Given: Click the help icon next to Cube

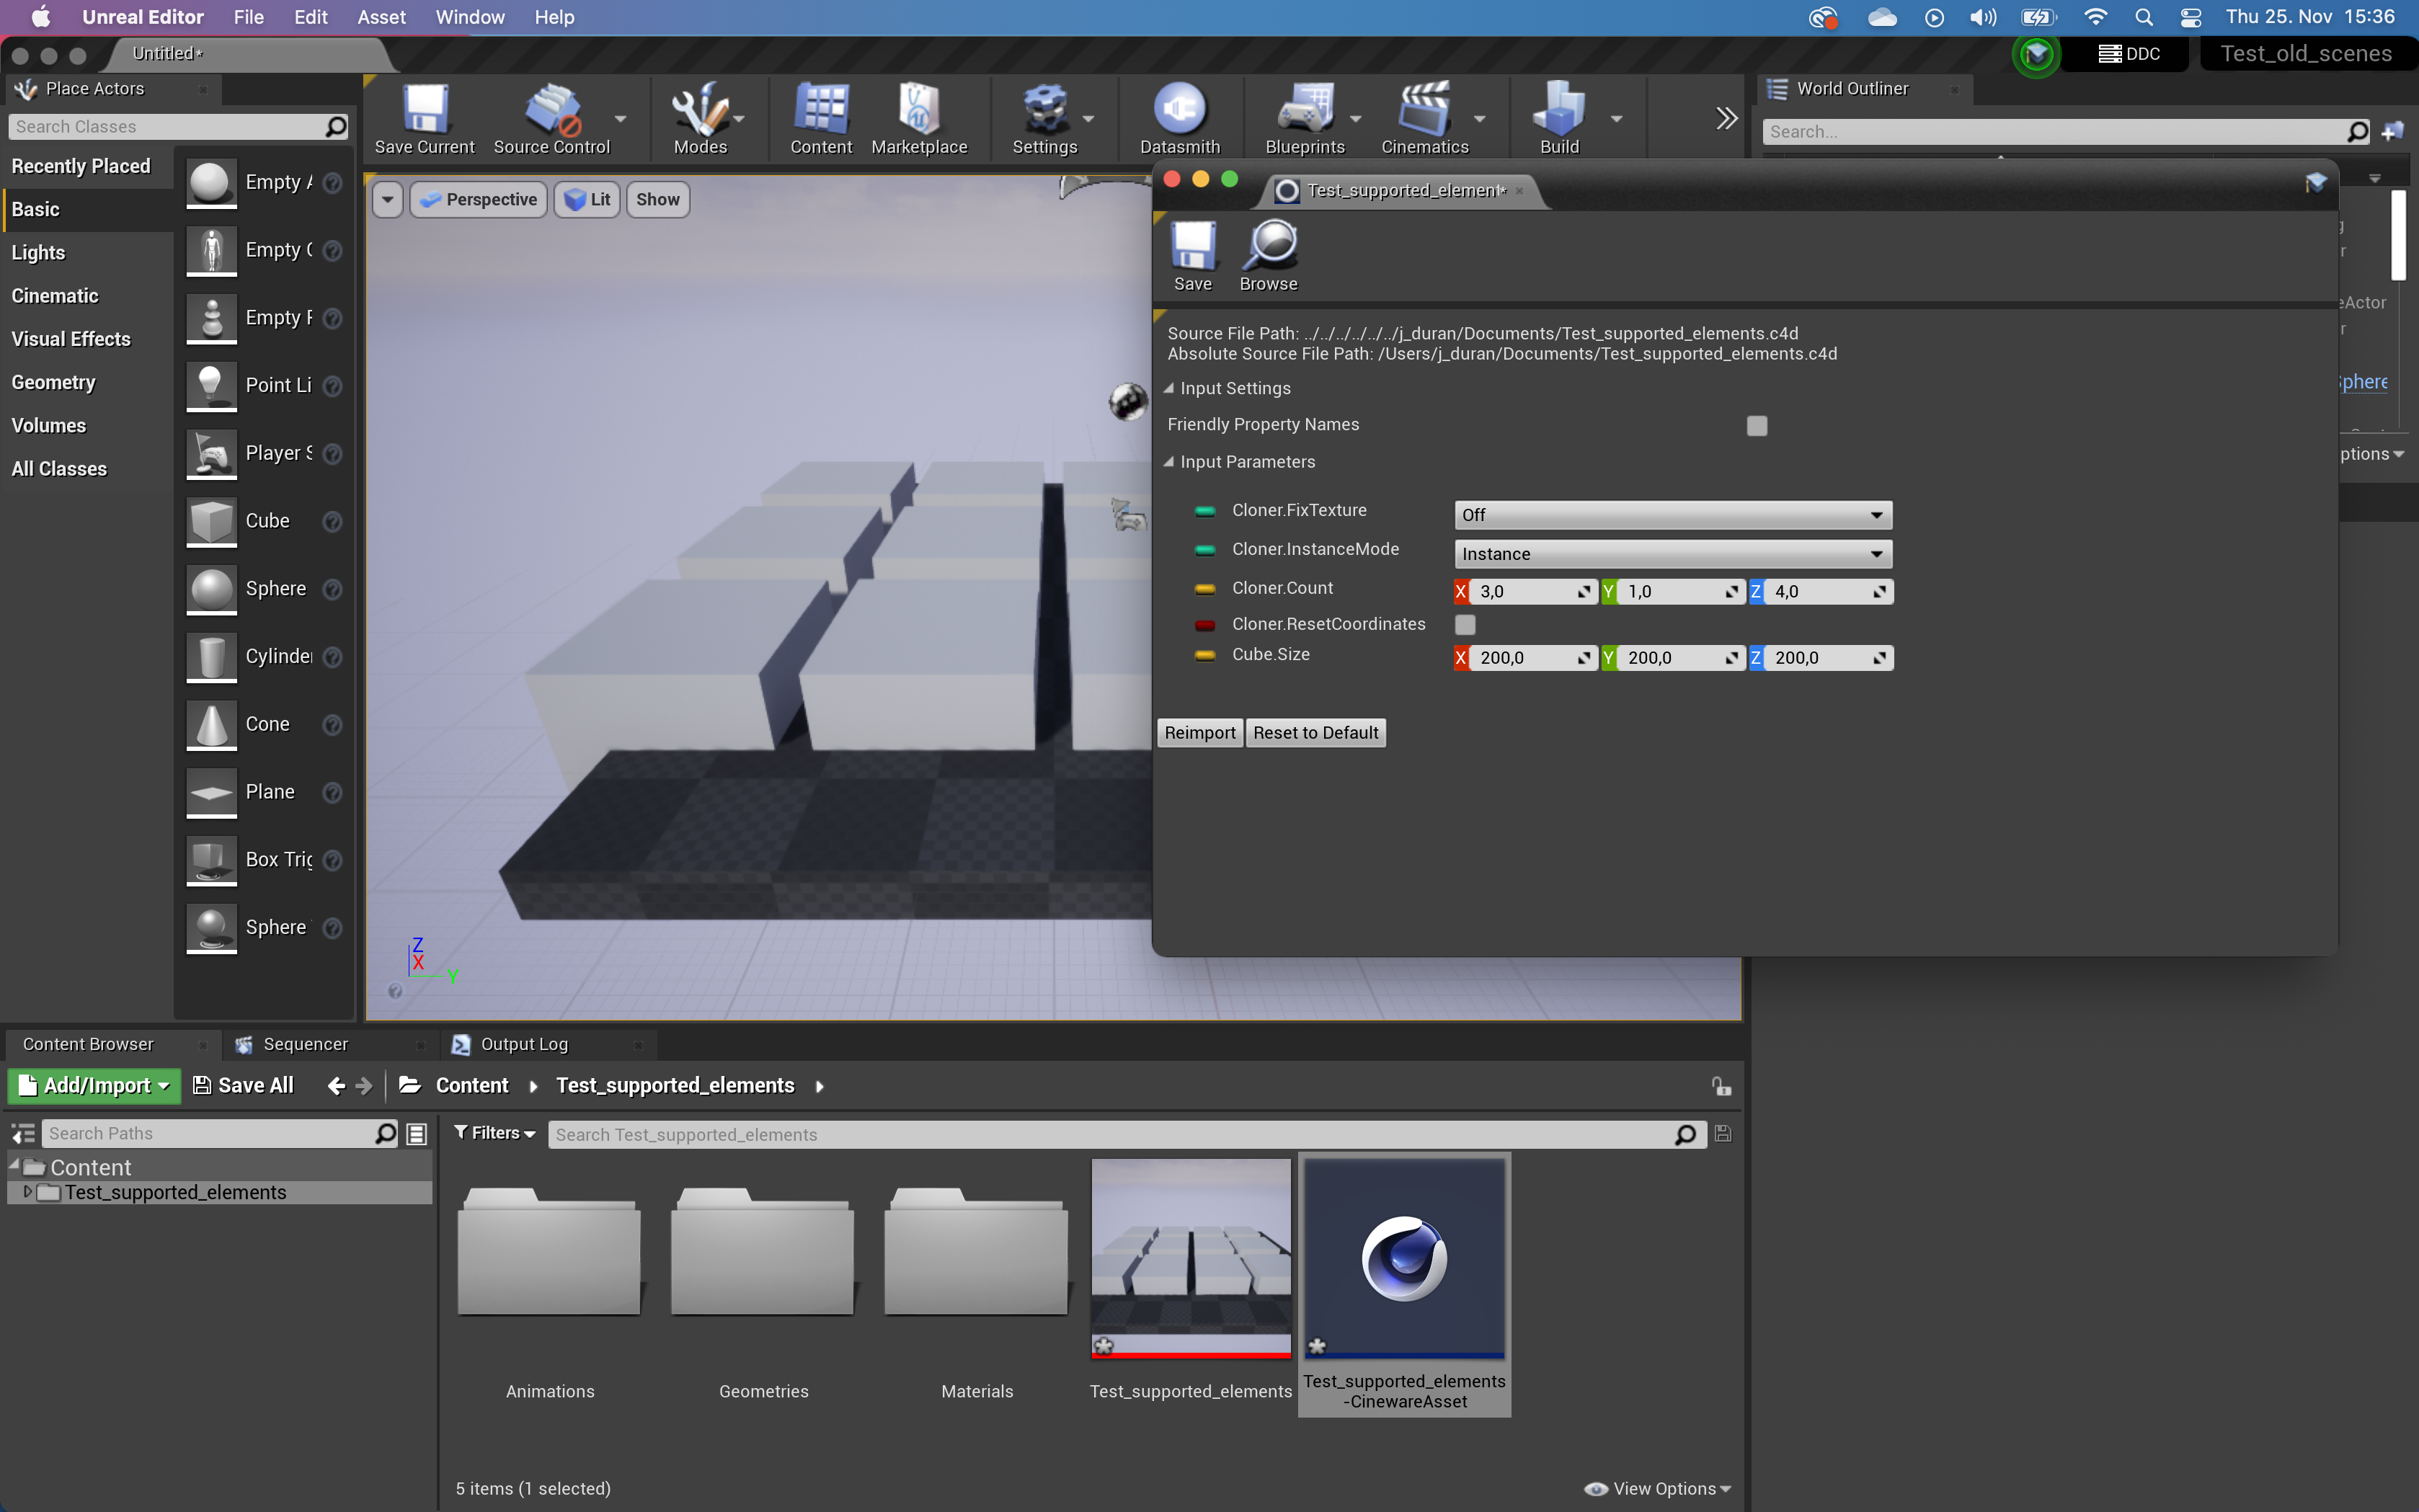Looking at the screenshot, I should tap(333, 522).
